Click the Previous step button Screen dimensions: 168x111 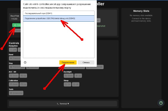tap(17, 67)
